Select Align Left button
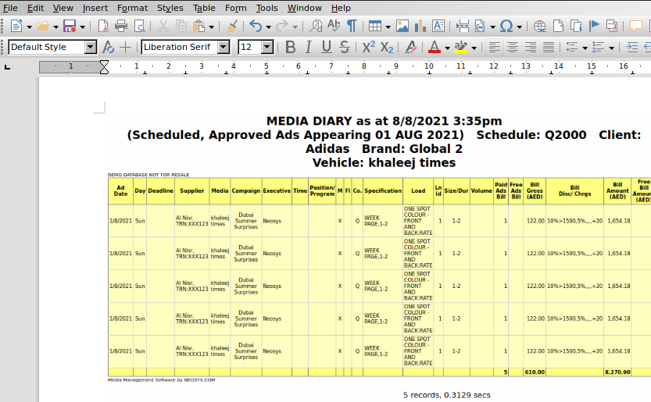The image size is (651, 402). [x=494, y=48]
